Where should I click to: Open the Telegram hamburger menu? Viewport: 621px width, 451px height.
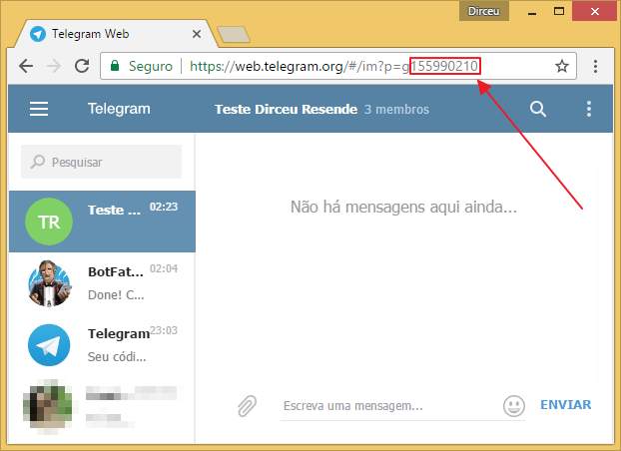pos(39,109)
